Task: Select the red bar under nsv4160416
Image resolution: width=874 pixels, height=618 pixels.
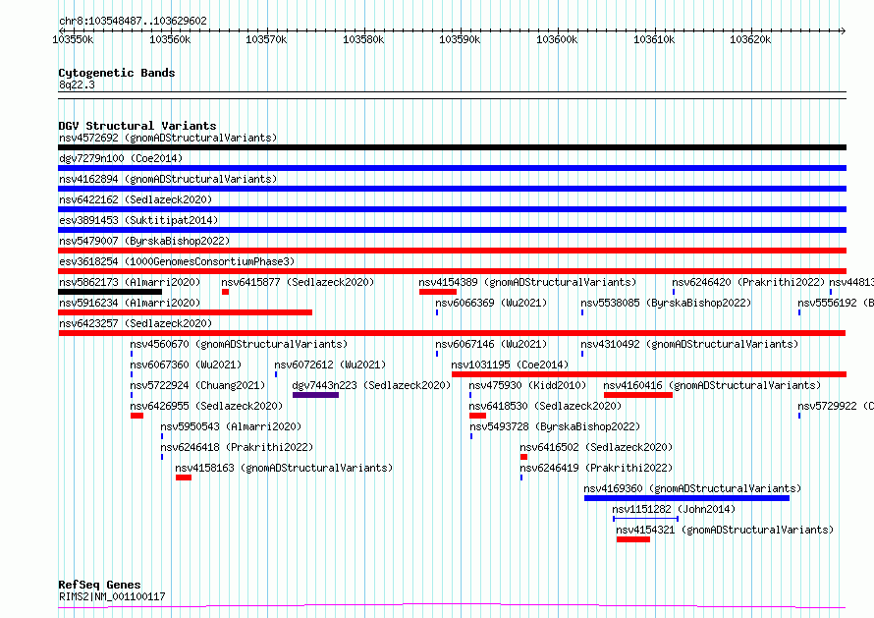Action: pyautogui.click(x=638, y=395)
